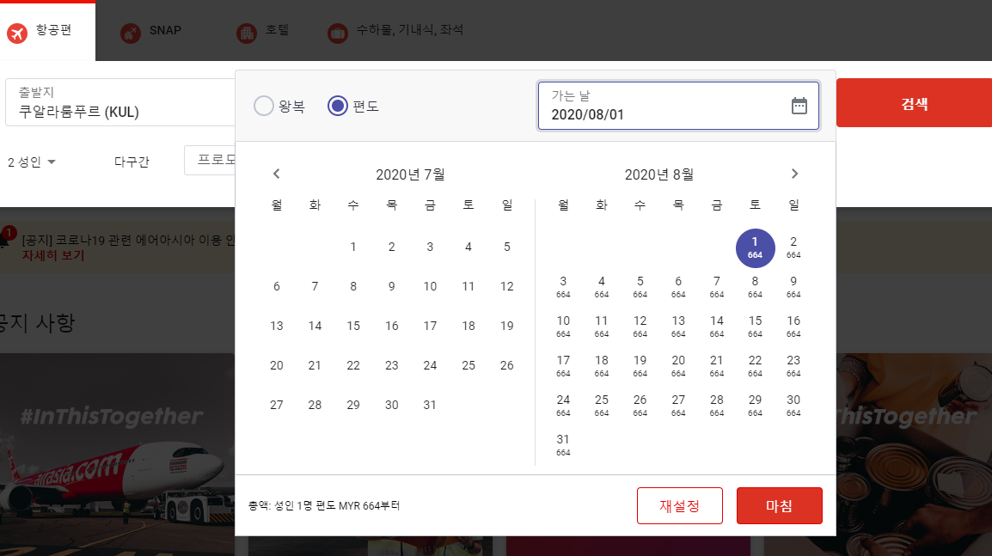The image size is (992, 556).
Task: Select August 2 with fare 664
Action: click(x=793, y=247)
